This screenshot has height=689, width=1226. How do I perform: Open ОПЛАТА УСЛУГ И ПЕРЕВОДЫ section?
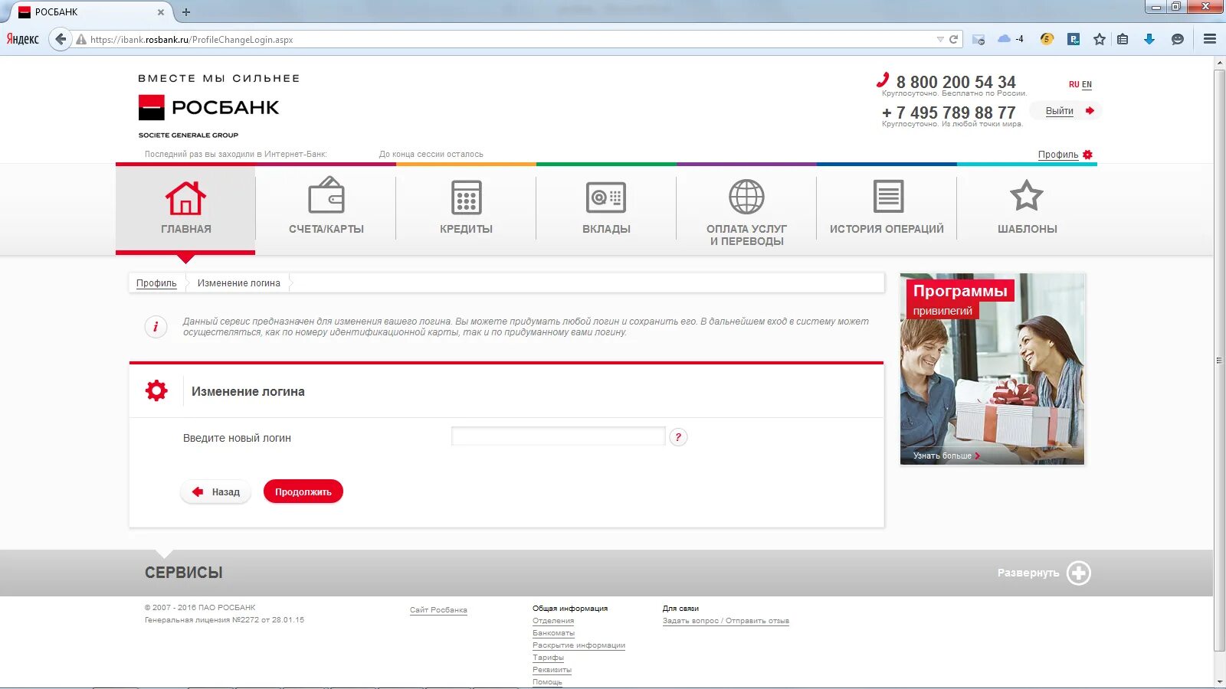click(x=746, y=211)
